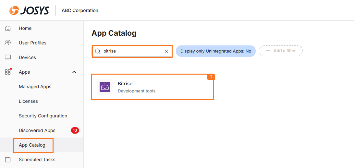This screenshot has width=354, height=168.
Task: Toggle Display only Unintegrated Apps filter
Action: tap(215, 51)
